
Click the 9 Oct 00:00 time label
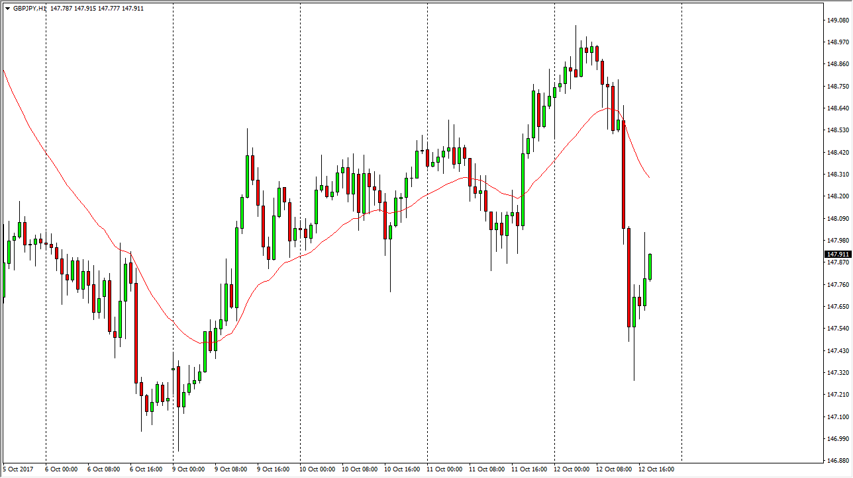click(x=188, y=469)
